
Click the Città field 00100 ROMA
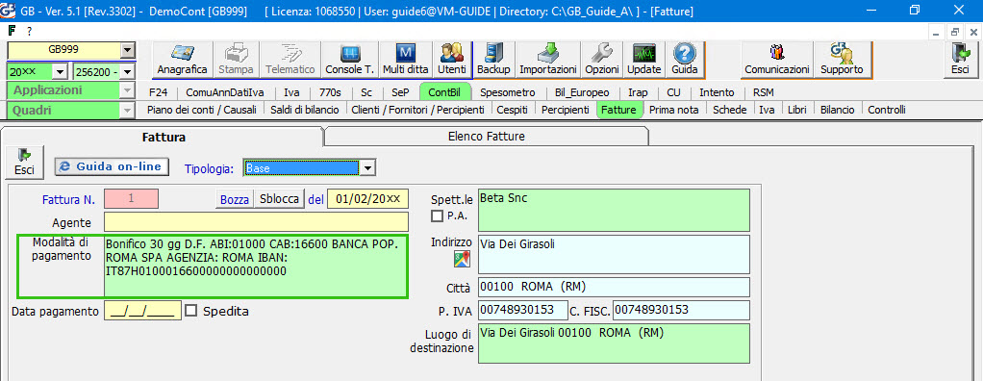click(614, 287)
